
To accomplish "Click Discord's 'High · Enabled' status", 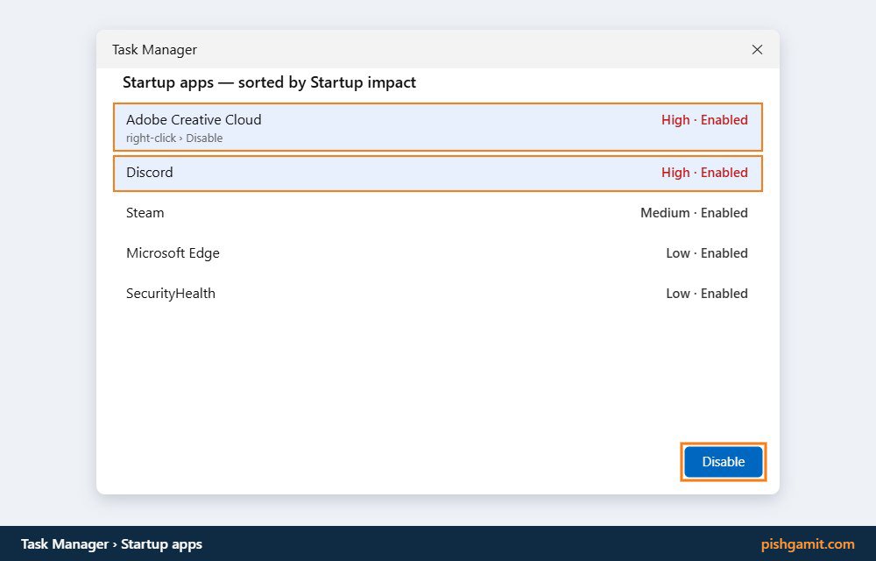I will [704, 173].
